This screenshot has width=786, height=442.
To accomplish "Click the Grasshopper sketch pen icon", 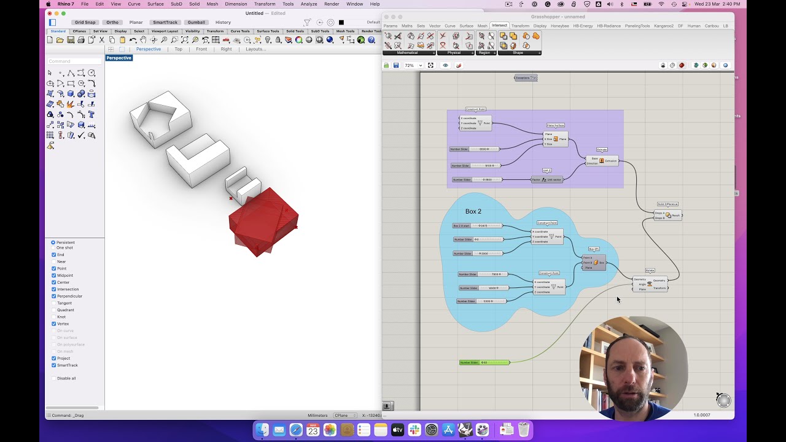I will 459,65.
